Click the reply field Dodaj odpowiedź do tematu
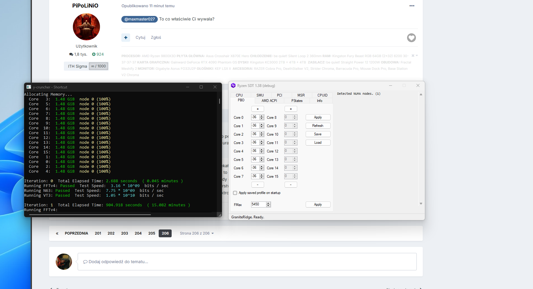 coord(247,262)
